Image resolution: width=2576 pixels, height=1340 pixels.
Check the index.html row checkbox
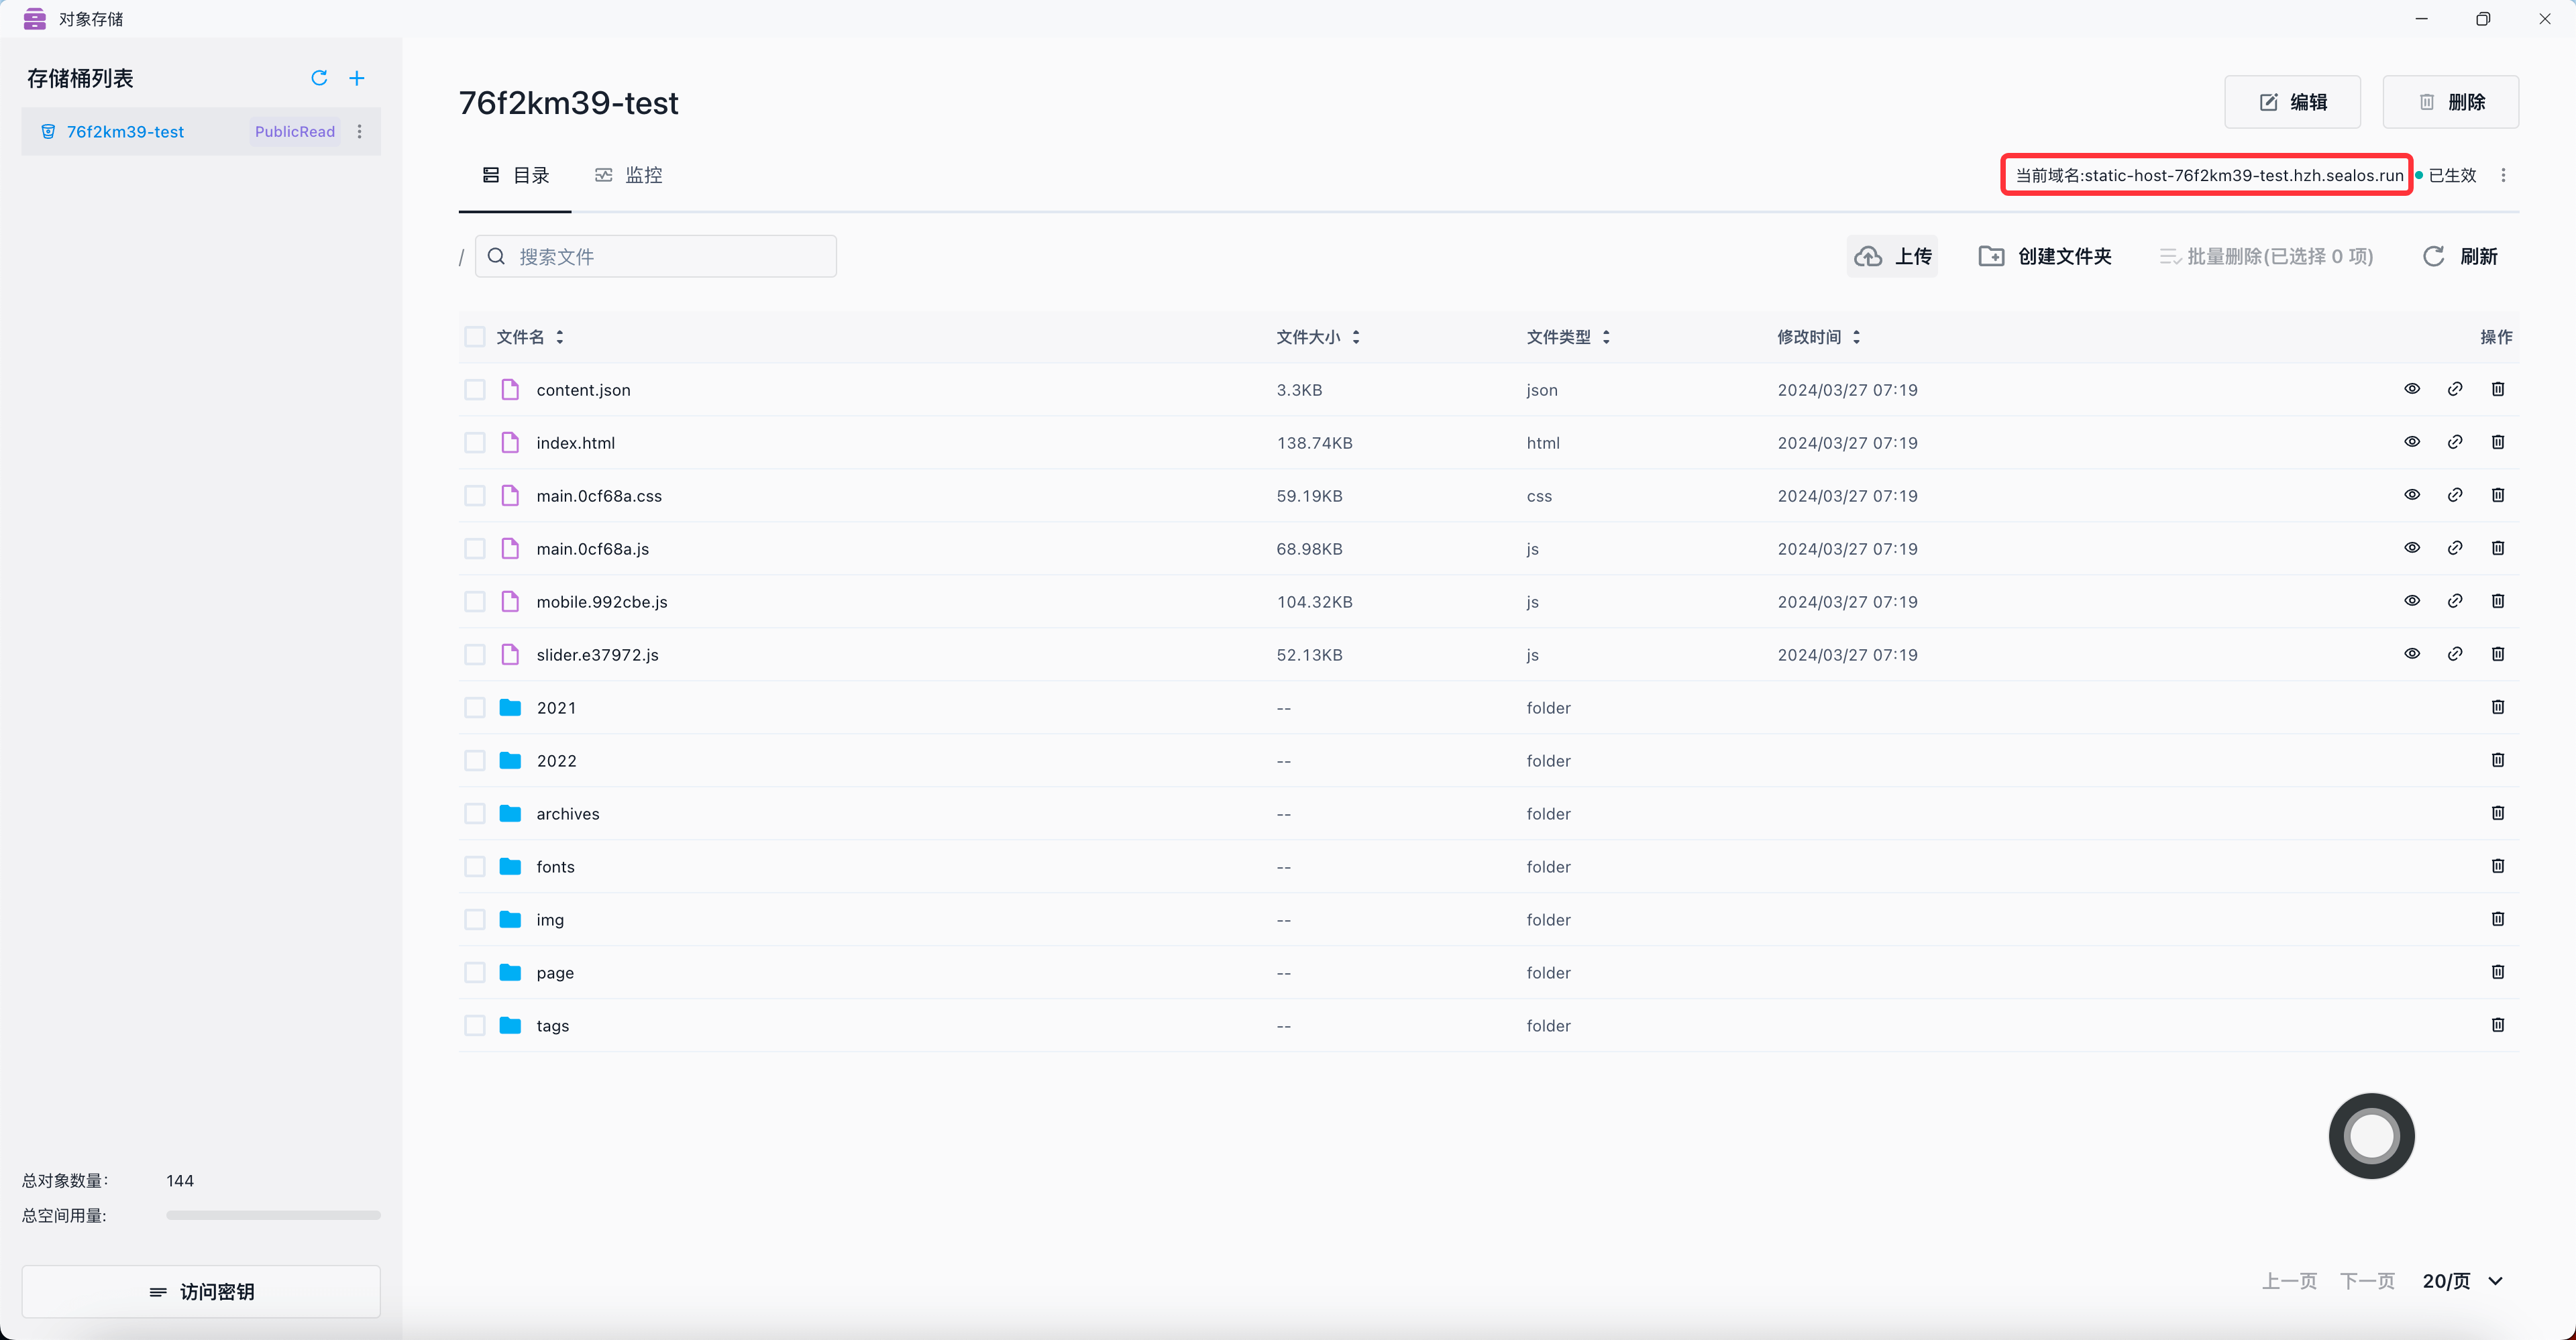pos(475,443)
